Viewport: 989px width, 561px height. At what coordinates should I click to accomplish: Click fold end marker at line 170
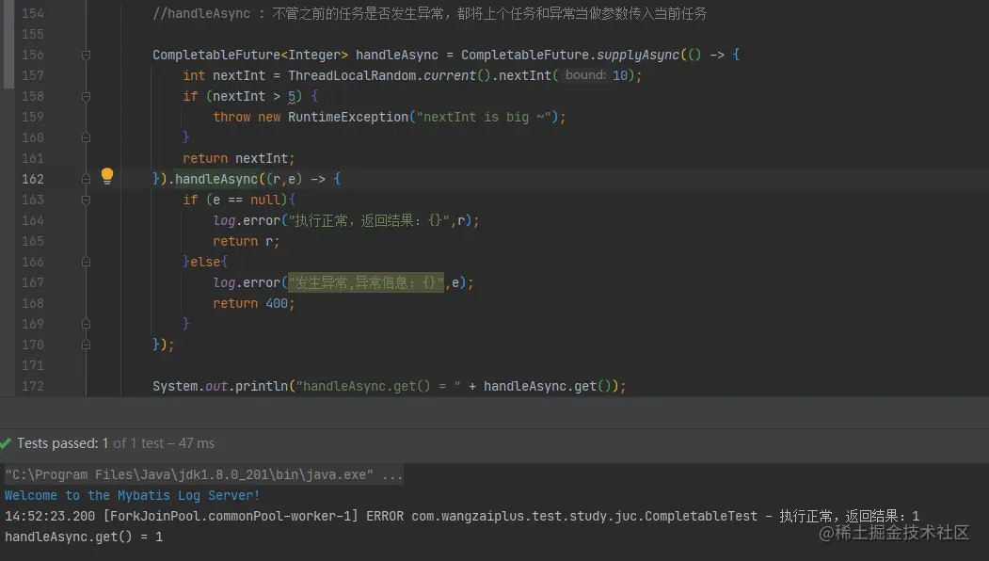87,345
